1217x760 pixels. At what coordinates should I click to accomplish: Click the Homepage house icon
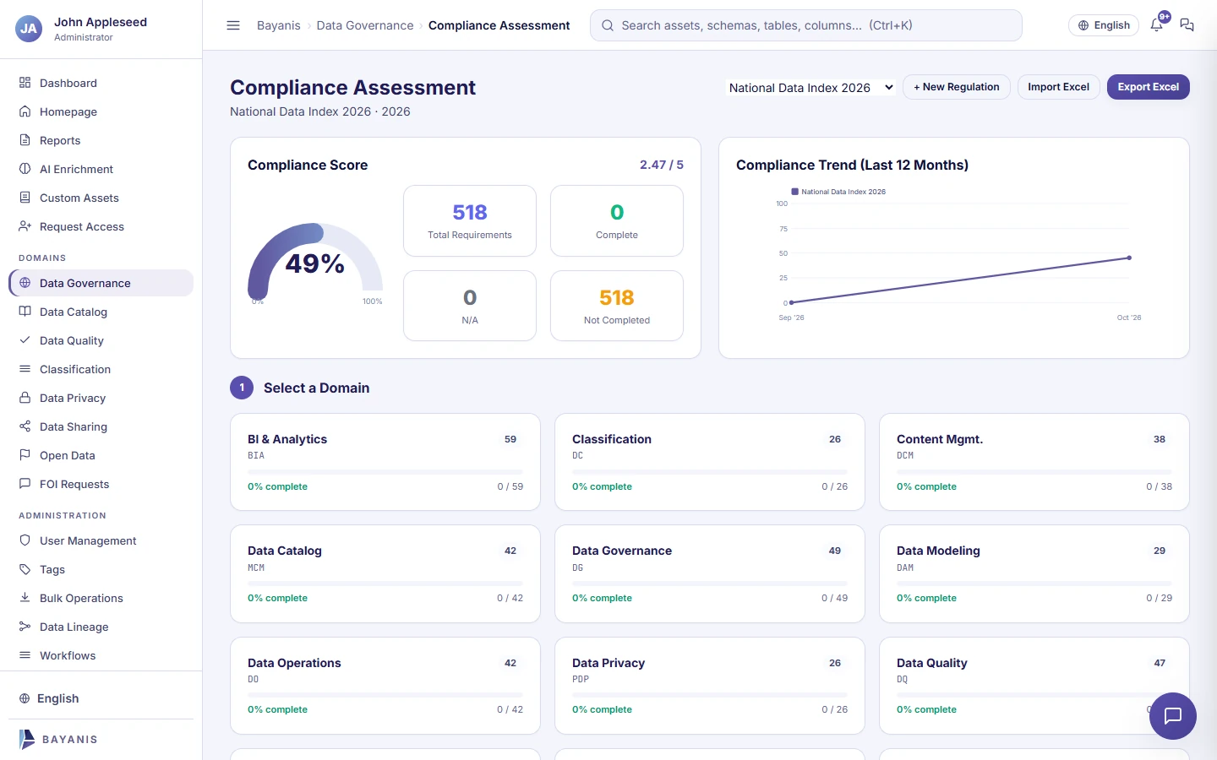25,111
